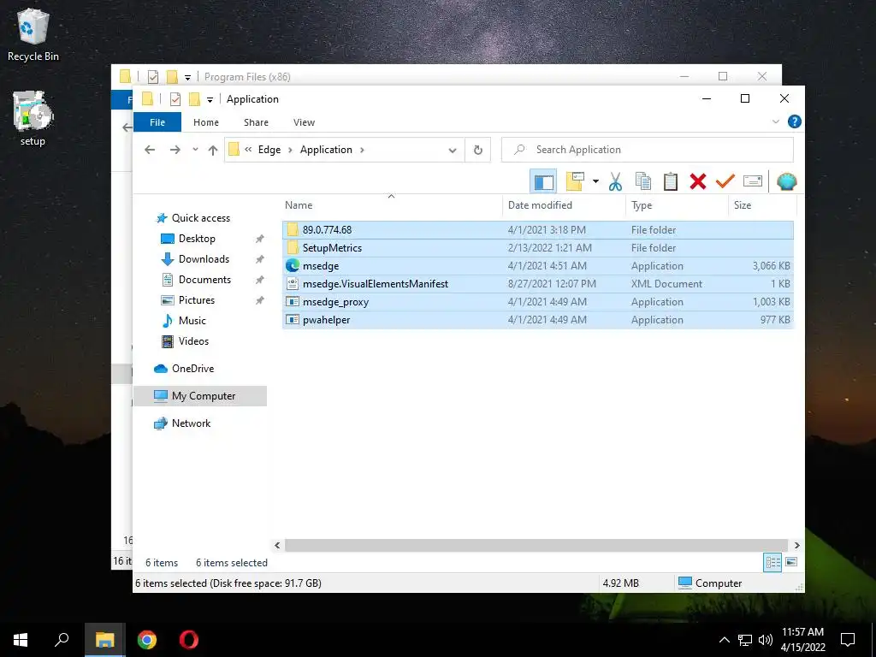Click the scroll right arrow of horizontal scrollbar
The height and width of the screenshot is (657, 876).
[x=796, y=545]
